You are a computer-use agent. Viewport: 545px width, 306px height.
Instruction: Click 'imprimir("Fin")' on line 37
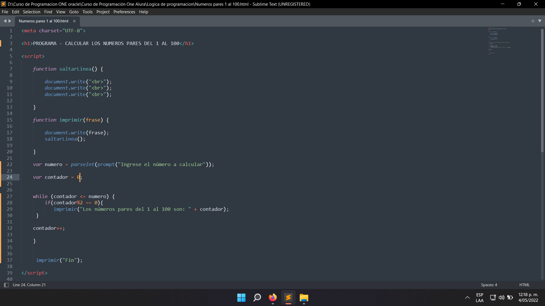point(59,260)
